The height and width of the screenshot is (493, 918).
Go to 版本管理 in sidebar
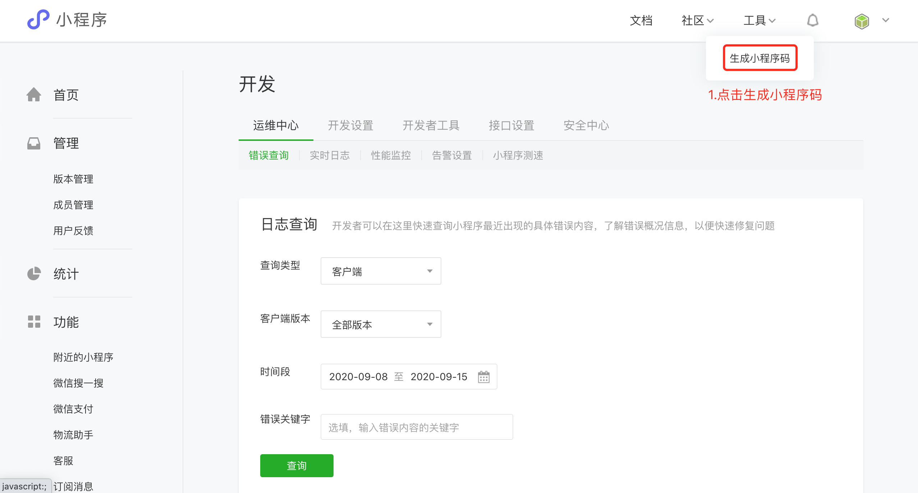[73, 179]
